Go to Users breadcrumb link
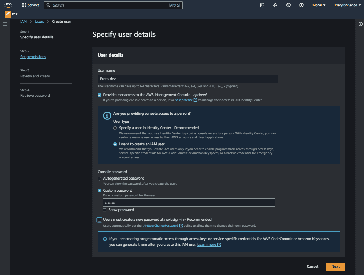 click(x=39, y=21)
